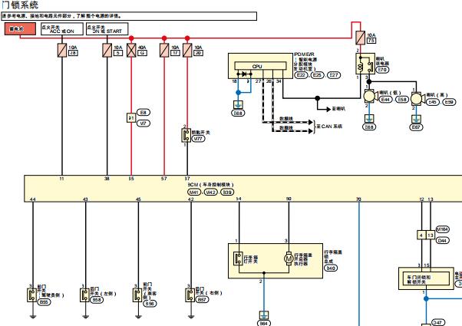Screen dimensions: 462x326
Task: Click the E25 connector label
Action: click(x=317, y=75)
